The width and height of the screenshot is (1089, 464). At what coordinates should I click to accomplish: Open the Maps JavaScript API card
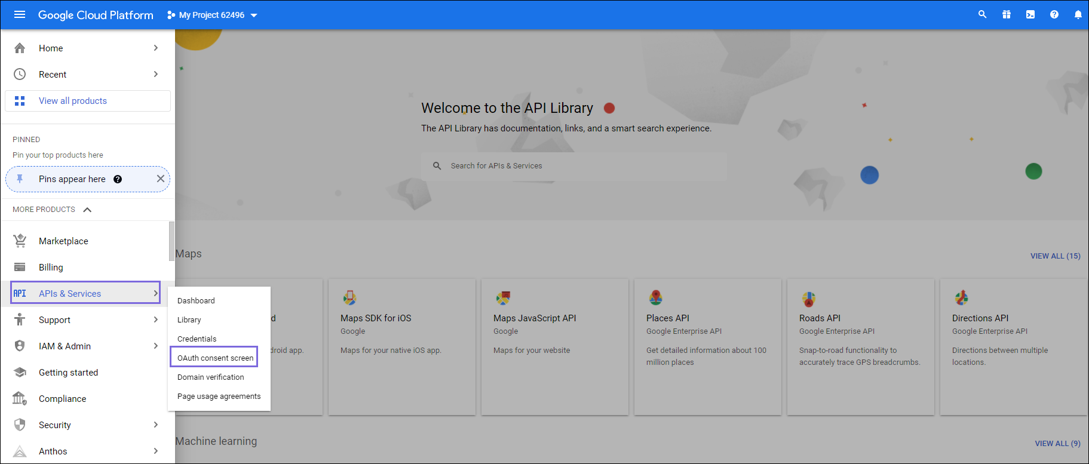point(555,347)
